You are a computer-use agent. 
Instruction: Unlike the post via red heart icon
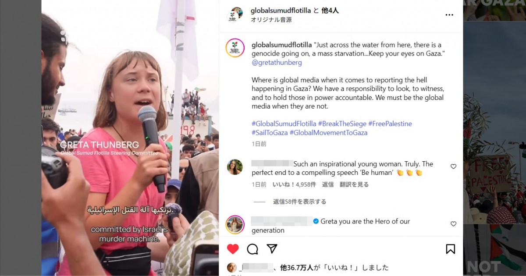[233, 249]
